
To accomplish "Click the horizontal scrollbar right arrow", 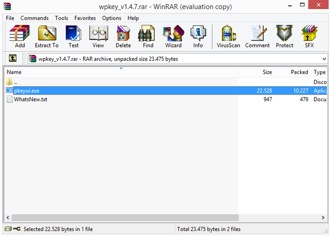I will (323, 217).
